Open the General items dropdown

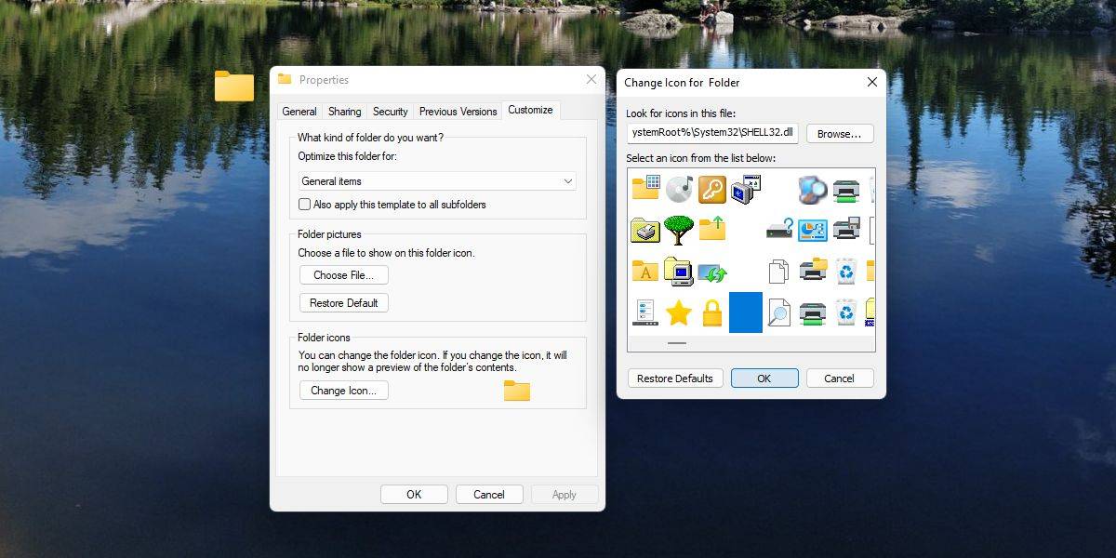pyautogui.click(x=437, y=181)
